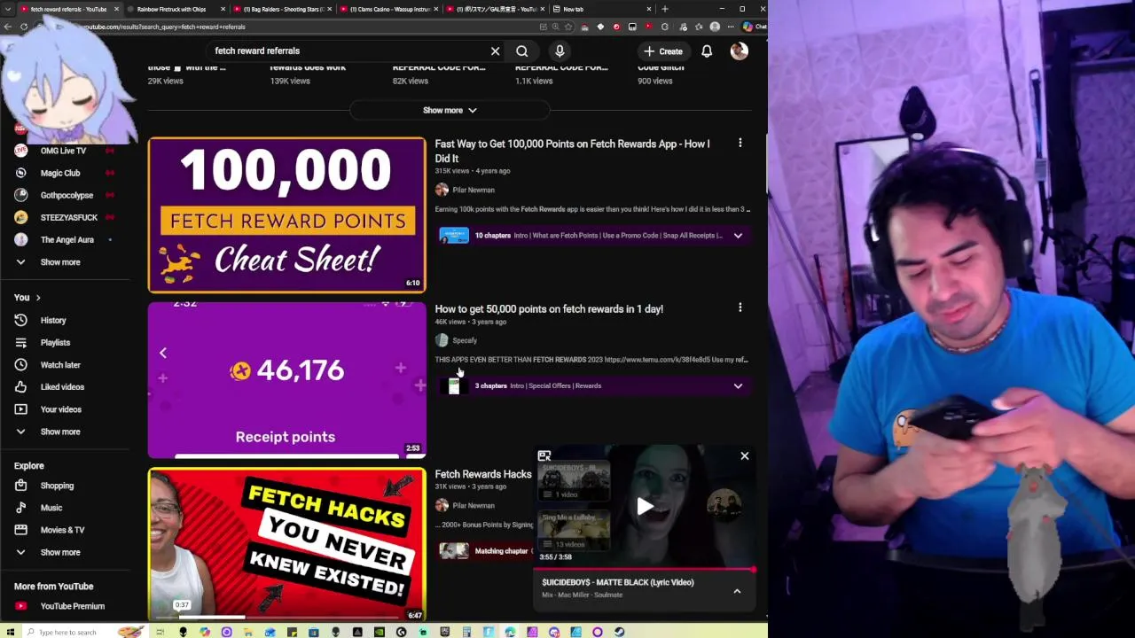Viewport: 1135px width, 638px height.
Task: Open more options for 50,000 points video
Action: tap(740, 307)
